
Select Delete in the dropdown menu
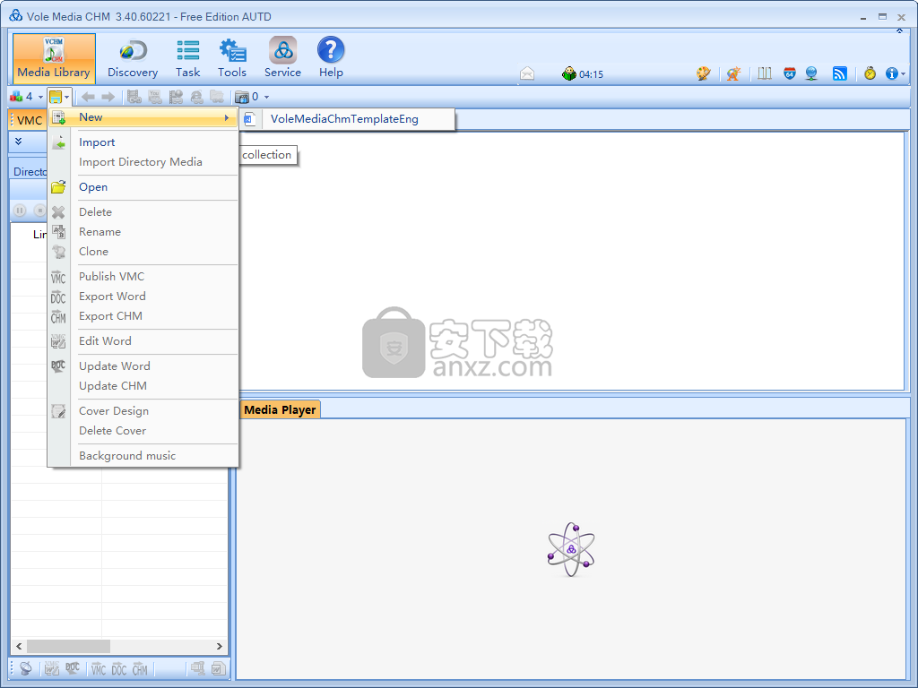[x=143, y=211]
